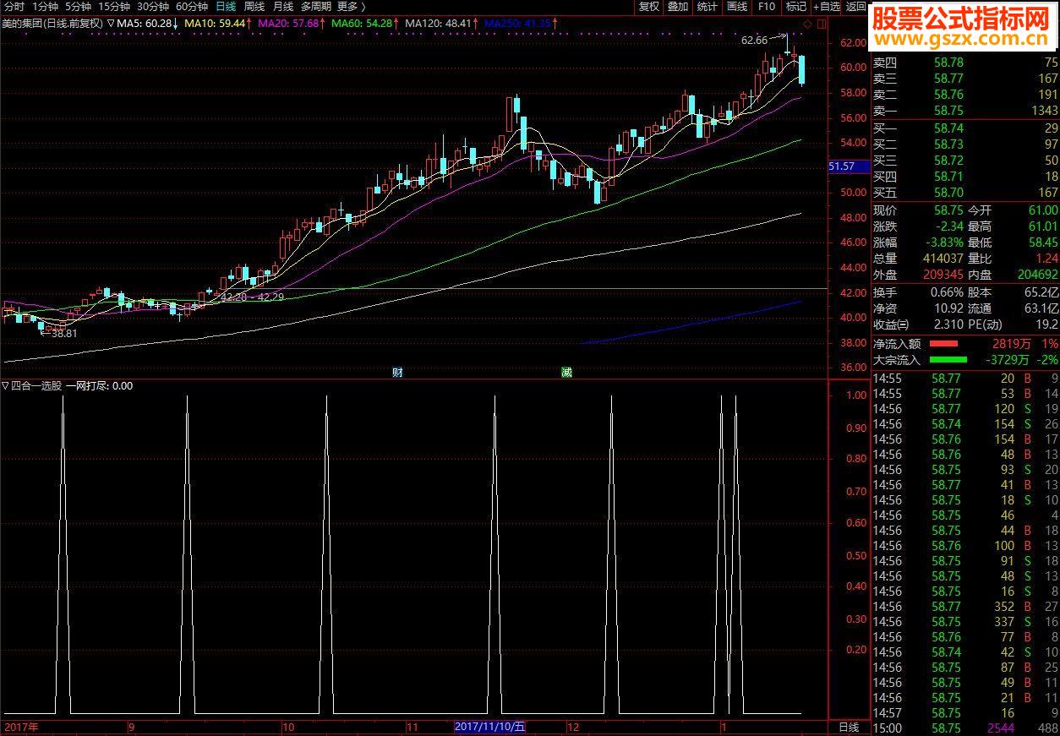
Task: Select the 1分钟 period tab
Action: pos(46,7)
